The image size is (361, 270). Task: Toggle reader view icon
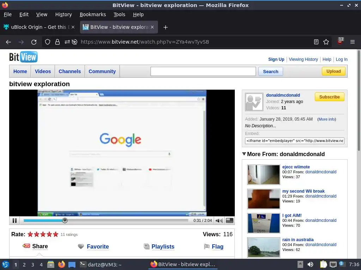[x=316, y=42]
